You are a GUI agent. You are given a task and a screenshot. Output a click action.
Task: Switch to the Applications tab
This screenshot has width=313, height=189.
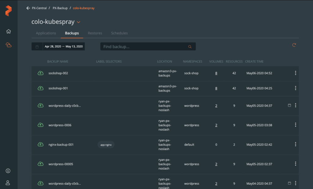[46, 33]
